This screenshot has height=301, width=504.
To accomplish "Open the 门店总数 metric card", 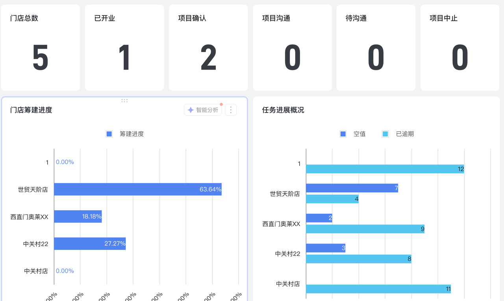I will [x=41, y=48].
